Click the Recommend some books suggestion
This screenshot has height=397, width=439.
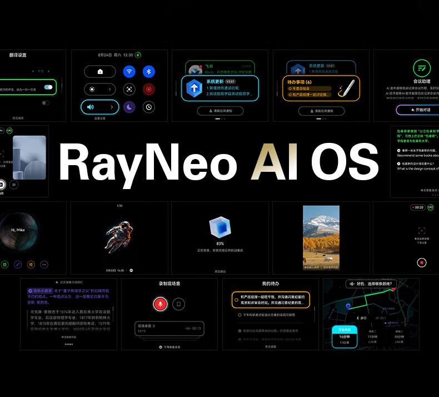coord(418,156)
